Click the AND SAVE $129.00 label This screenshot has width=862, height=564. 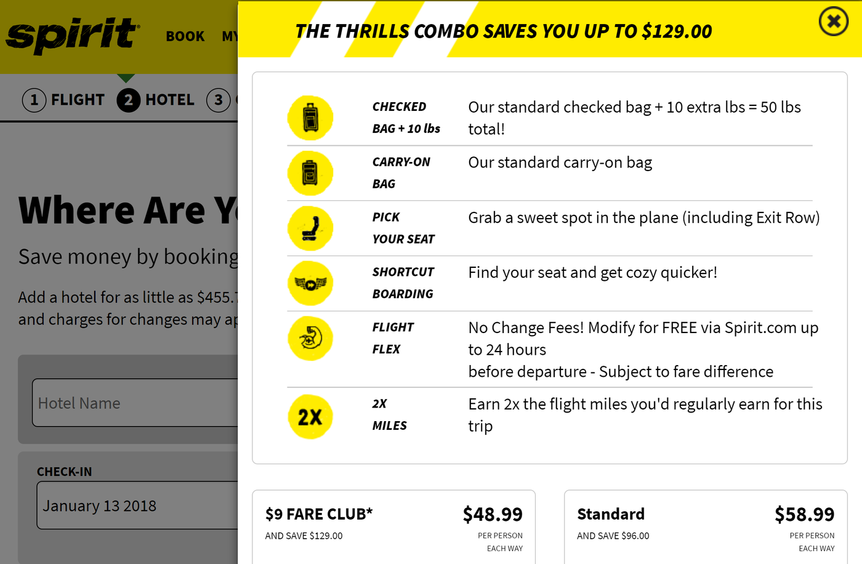(304, 536)
